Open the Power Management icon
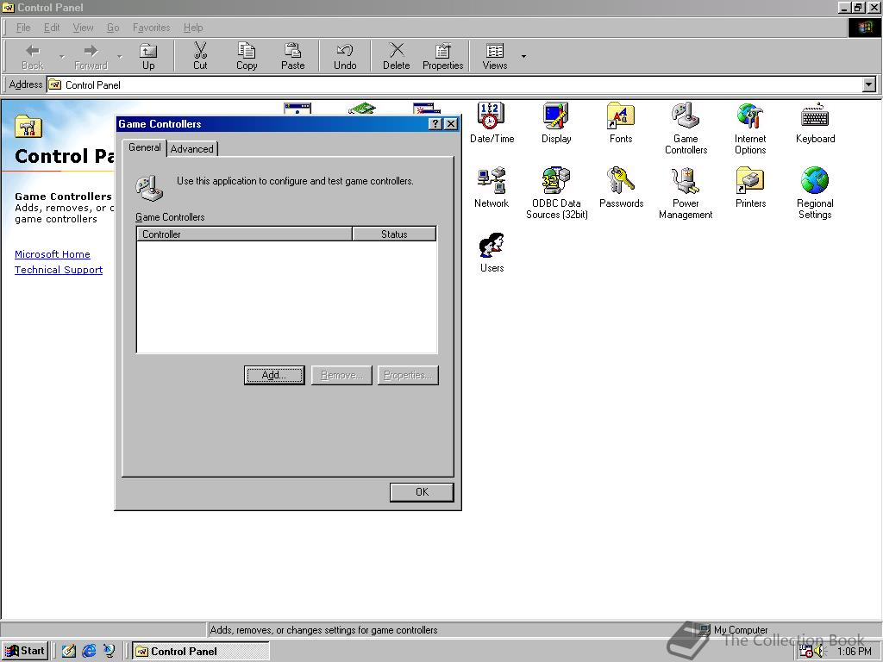 (x=686, y=193)
